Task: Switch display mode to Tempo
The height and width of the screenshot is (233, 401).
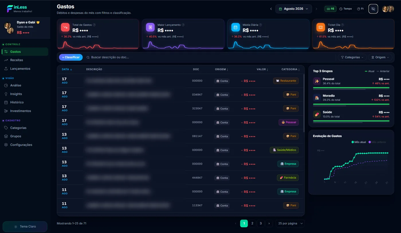Action: tap(346, 9)
